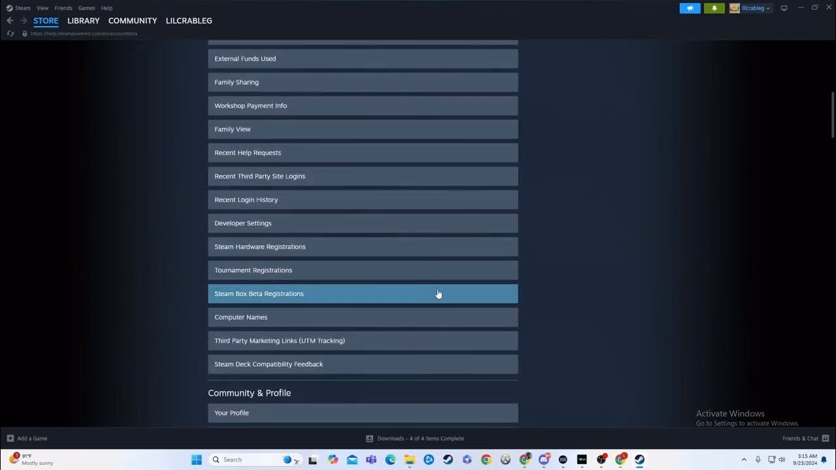The width and height of the screenshot is (836, 470).
Task: Open Recent Third Party Site Logins
Action: 363,176
